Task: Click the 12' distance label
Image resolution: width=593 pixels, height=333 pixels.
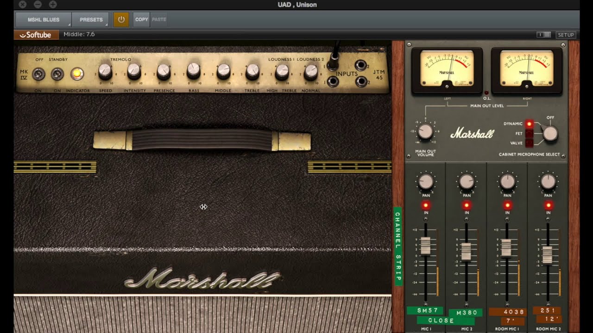Action: click(x=549, y=319)
